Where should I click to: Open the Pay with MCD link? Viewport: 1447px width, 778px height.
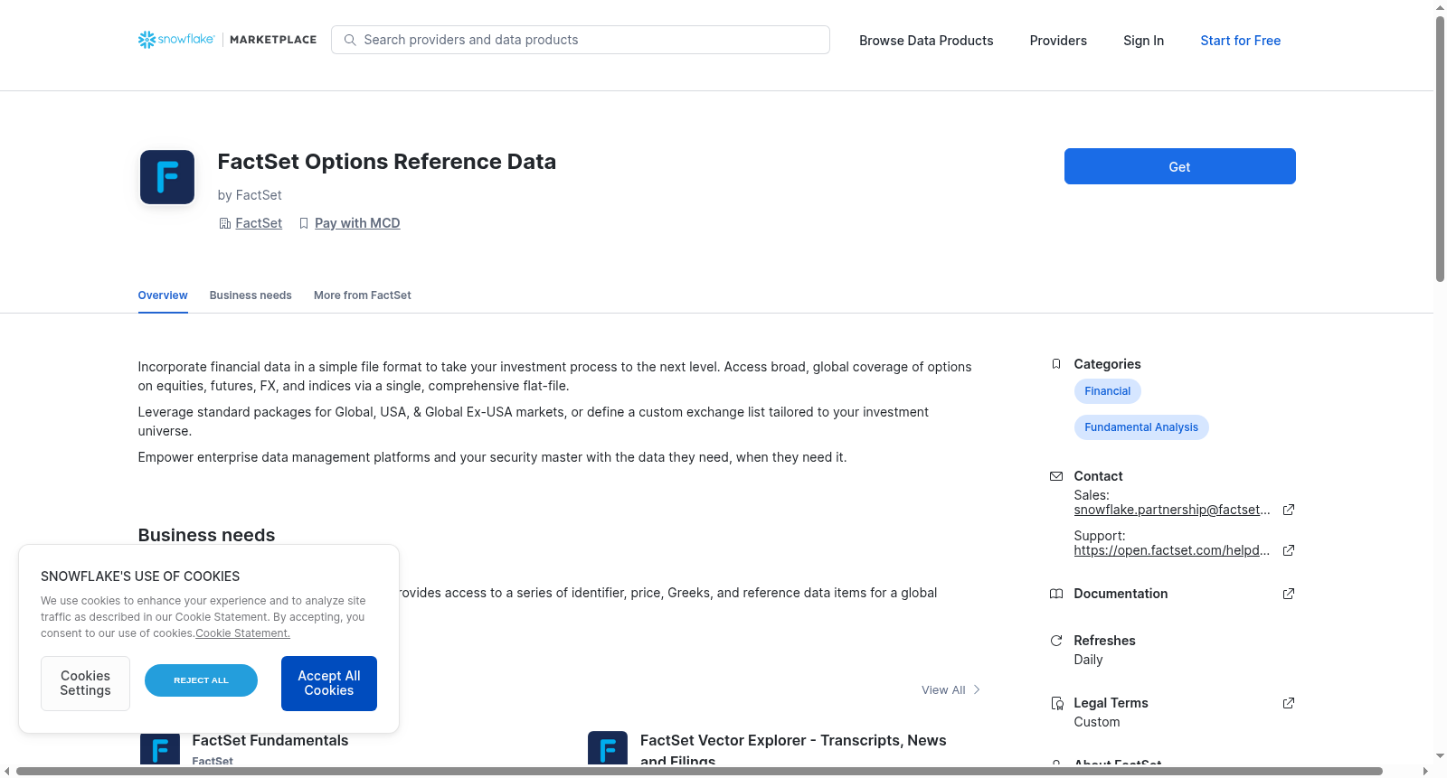[357, 223]
